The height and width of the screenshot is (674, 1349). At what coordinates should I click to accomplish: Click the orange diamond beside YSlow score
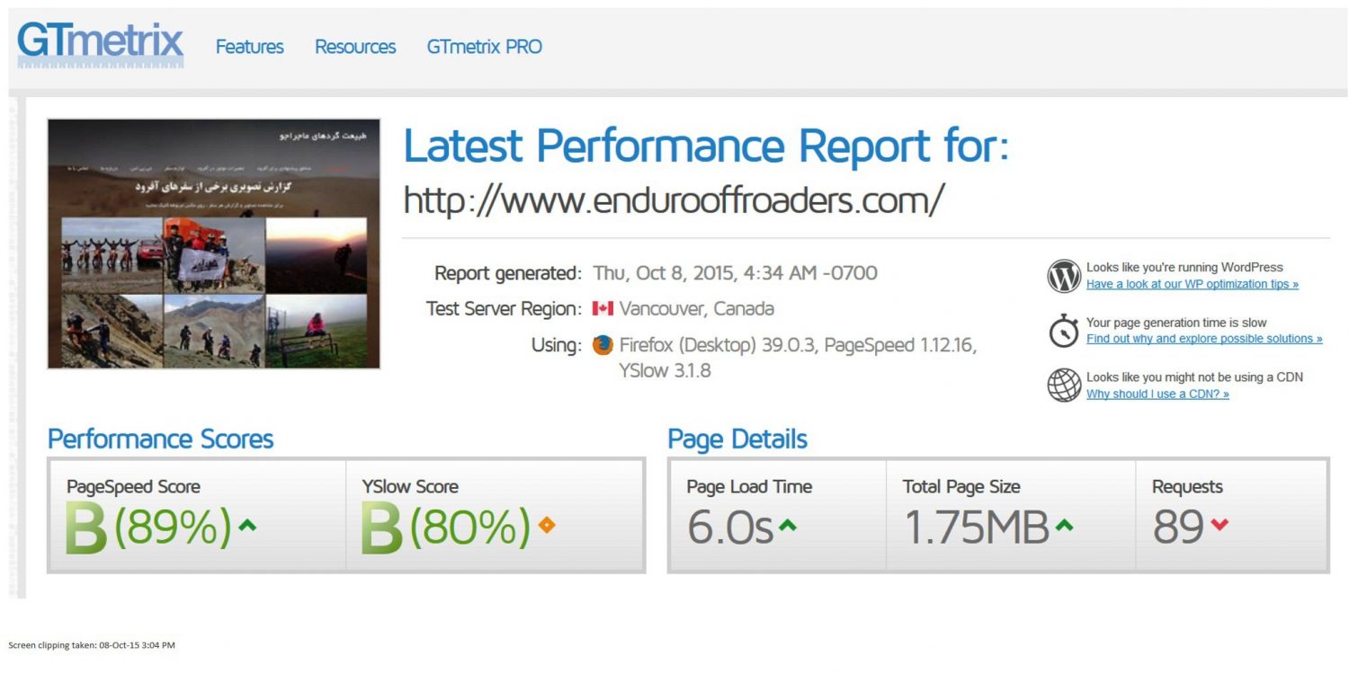coord(546,526)
